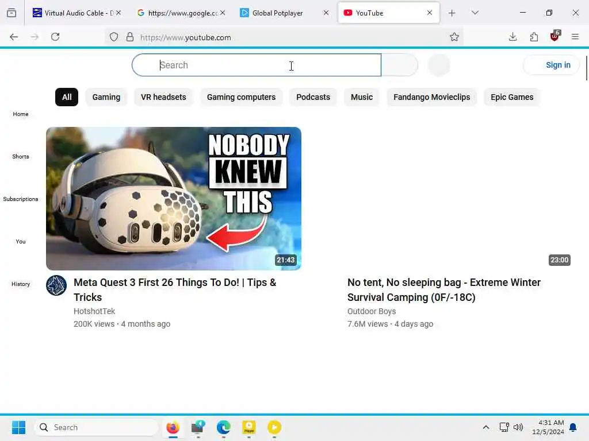Go back with the browser back arrow
The height and width of the screenshot is (441, 589).
click(14, 37)
